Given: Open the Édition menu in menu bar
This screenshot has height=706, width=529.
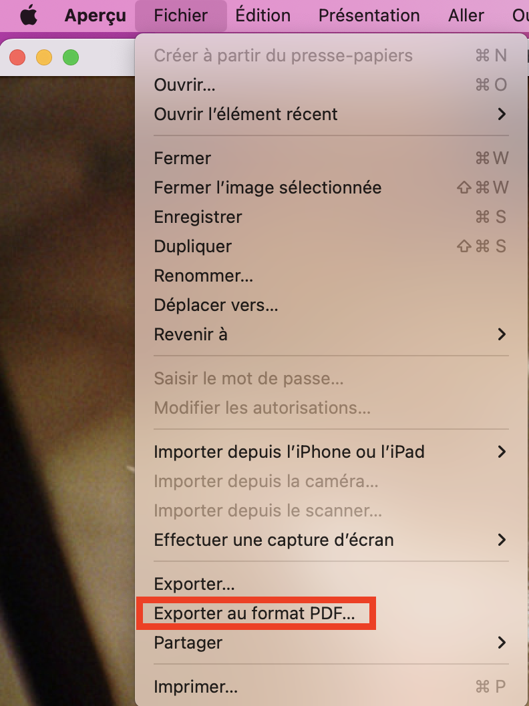Looking at the screenshot, I should 262,15.
